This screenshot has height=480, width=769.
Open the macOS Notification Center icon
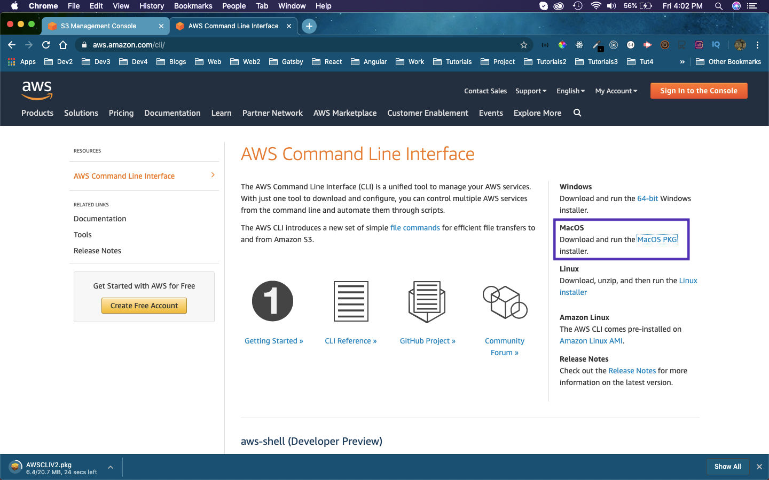pos(752,6)
